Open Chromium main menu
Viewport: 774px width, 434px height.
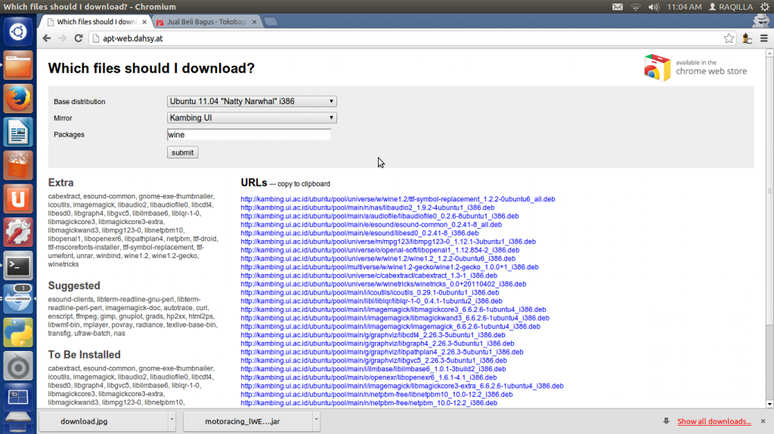click(x=763, y=38)
